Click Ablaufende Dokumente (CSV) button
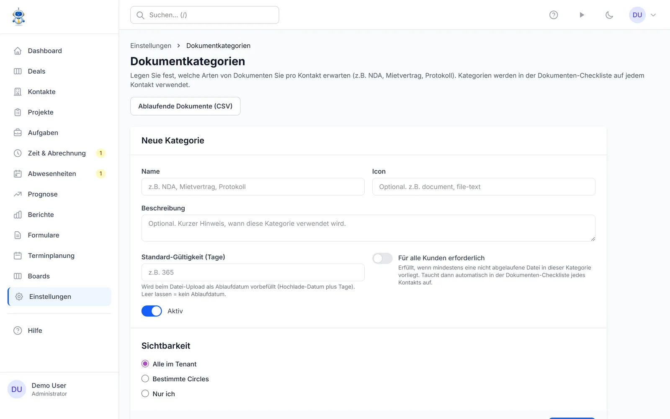 (x=185, y=106)
